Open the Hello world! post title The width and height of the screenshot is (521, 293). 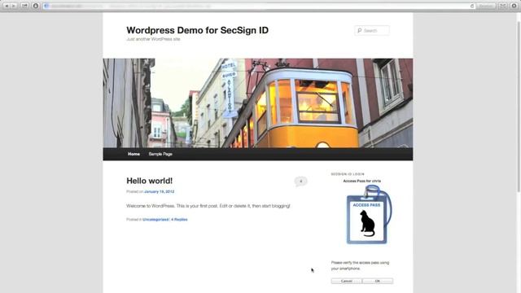point(150,181)
